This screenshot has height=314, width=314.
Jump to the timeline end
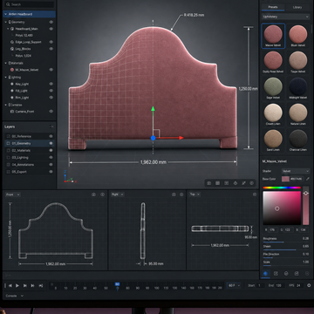[32, 285]
